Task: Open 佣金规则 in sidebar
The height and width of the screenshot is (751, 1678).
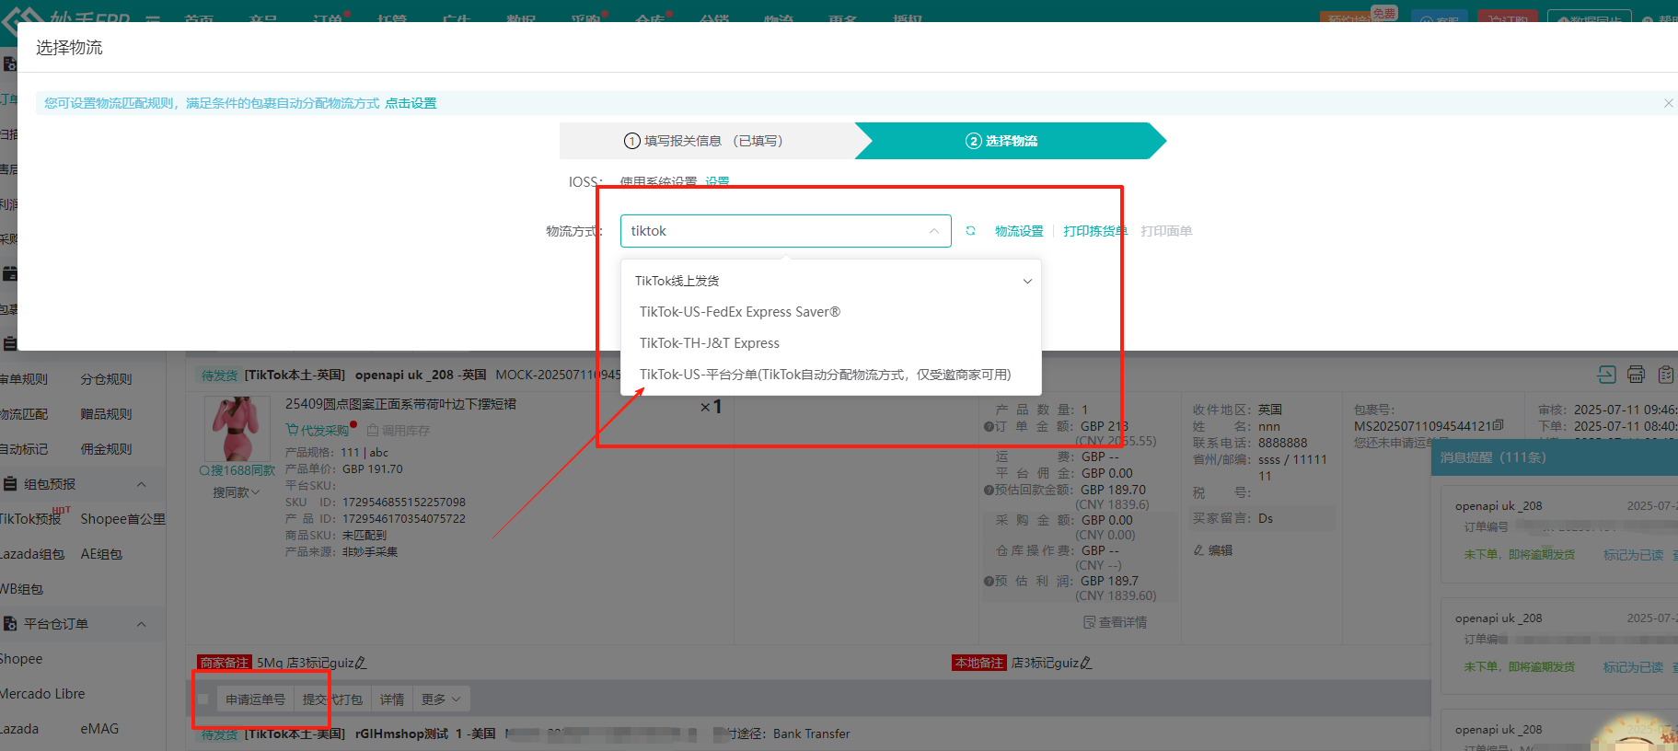Action: click(x=106, y=449)
